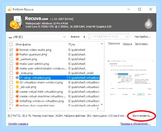Check the create-virtual-hdd-virtualbox.png checkbox
Viewport: 162px width, 132px height.
pos(11,92)
